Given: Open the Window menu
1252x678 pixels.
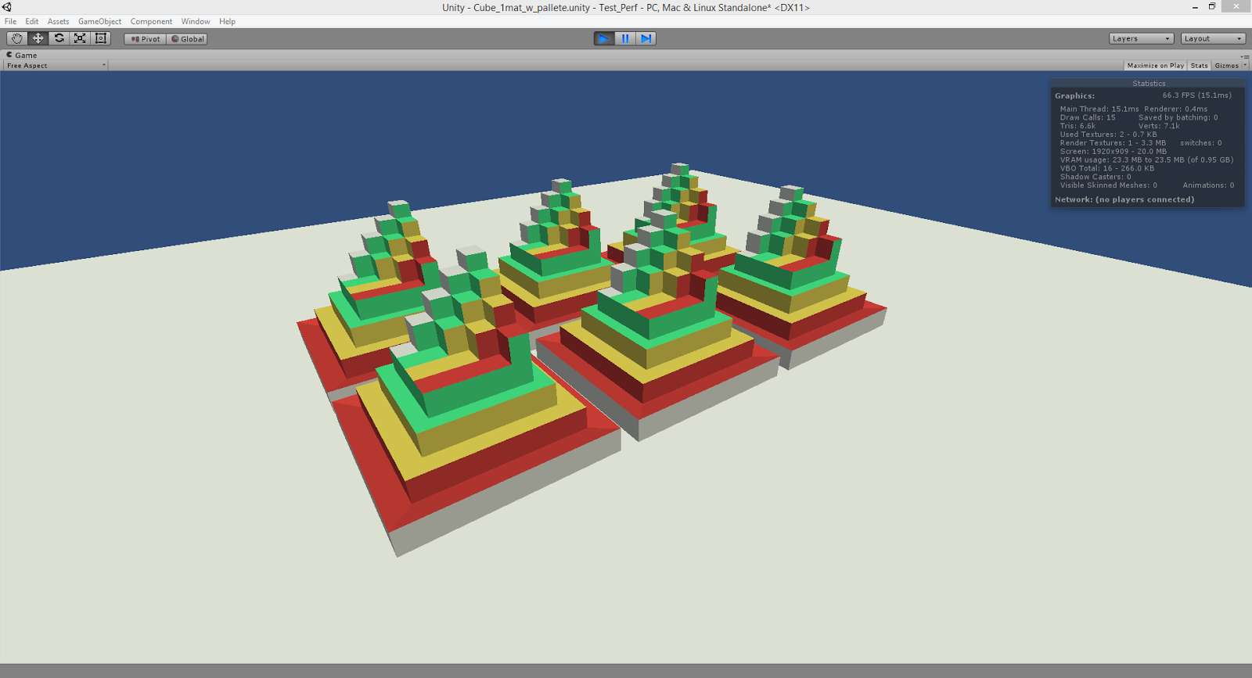Looking at the screenshot, I should [x=196, y=21].
